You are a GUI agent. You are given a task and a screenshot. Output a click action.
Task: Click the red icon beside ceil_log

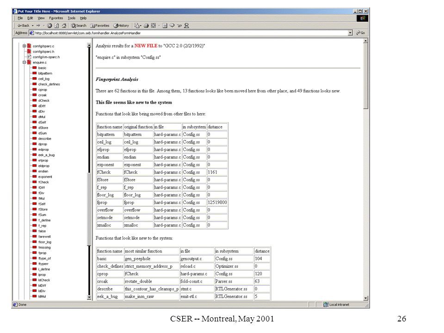click(x=35, y=79)
